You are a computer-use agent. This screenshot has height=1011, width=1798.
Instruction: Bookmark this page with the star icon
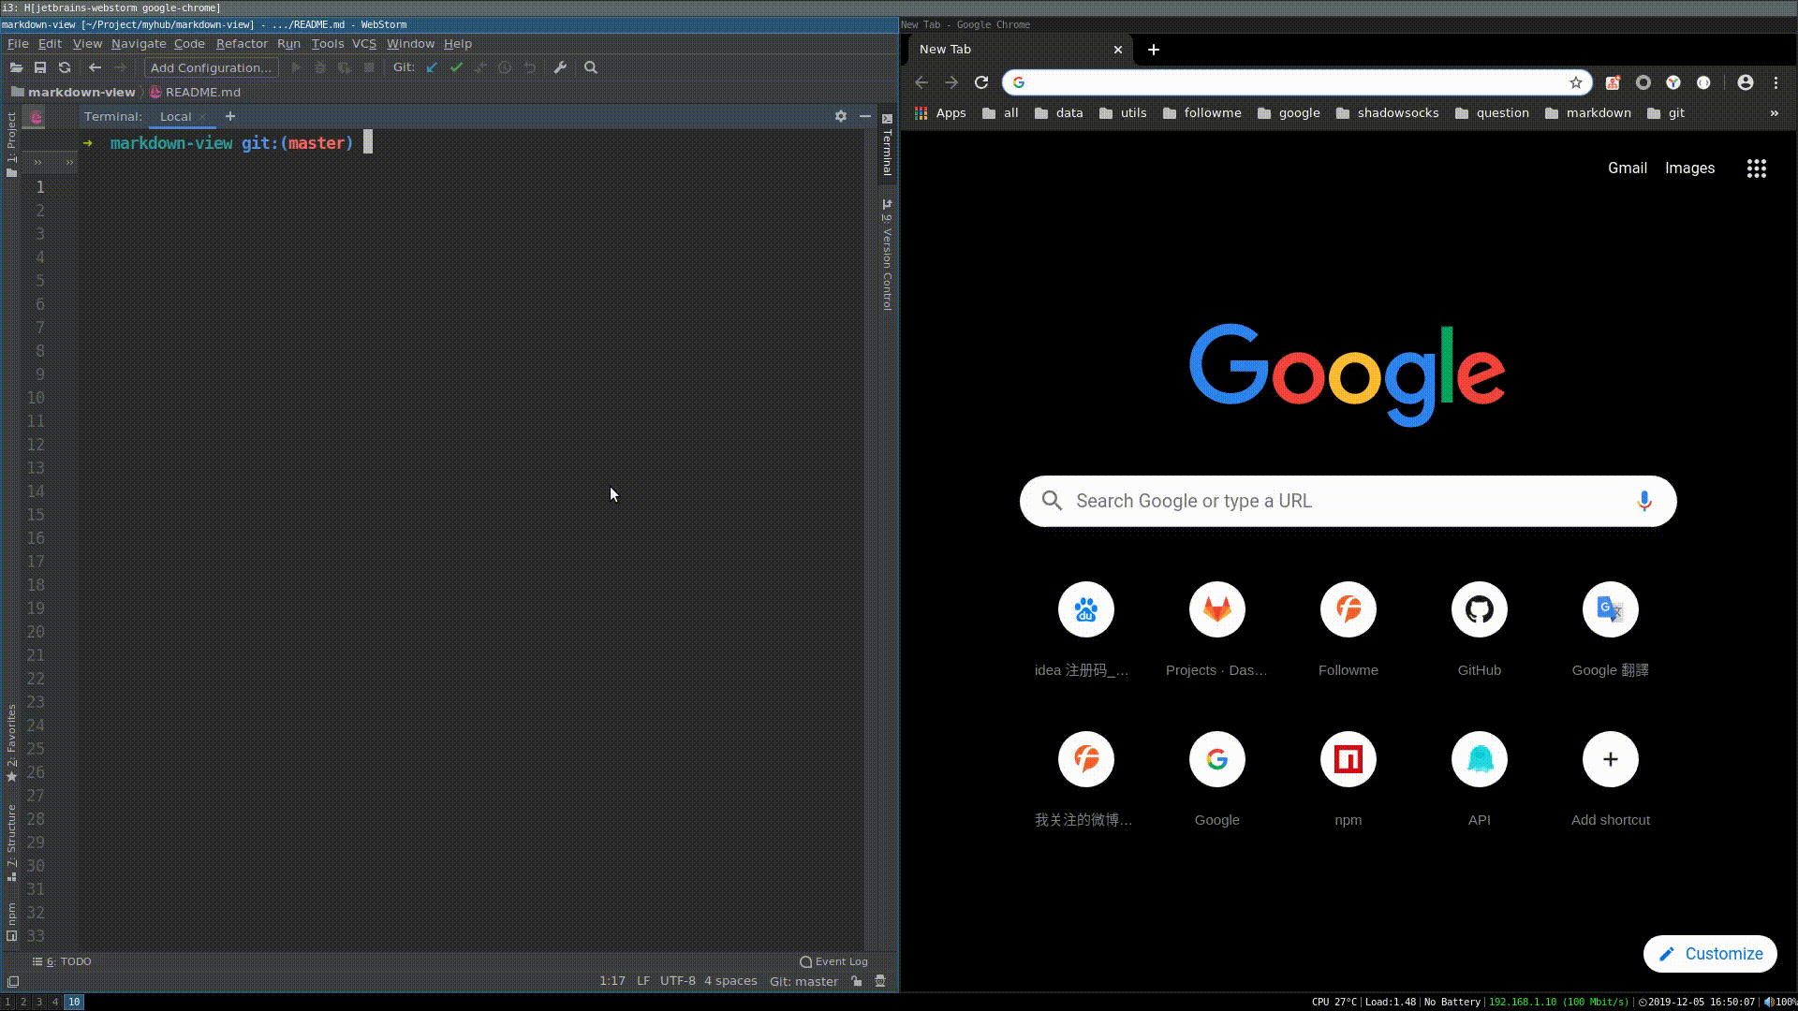coord(1576,82)
